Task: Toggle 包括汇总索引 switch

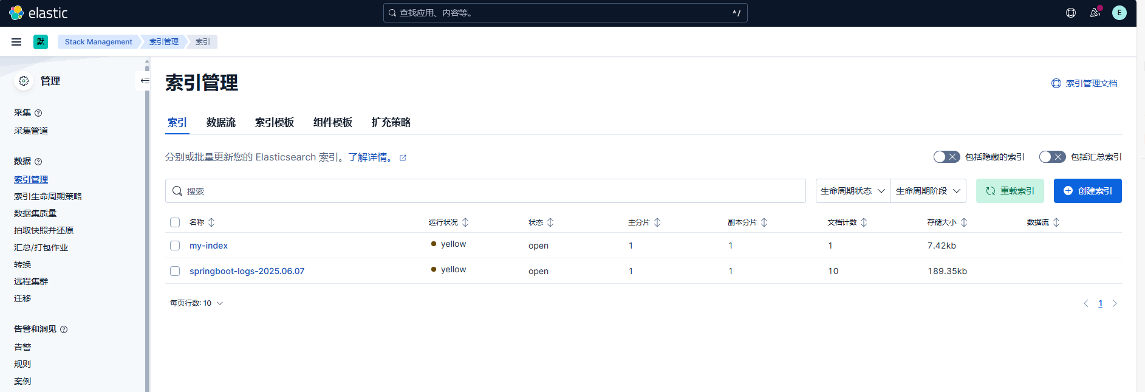Action: (1052, 157)
